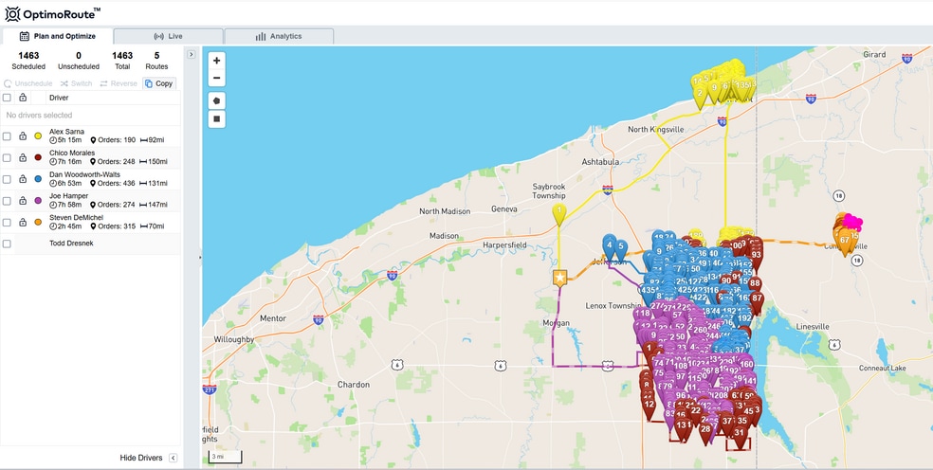
Task: Select the rectangle selection tool
Action: tap(216, 119)
